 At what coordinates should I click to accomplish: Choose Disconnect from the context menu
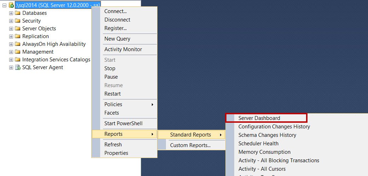coord(125,20)
